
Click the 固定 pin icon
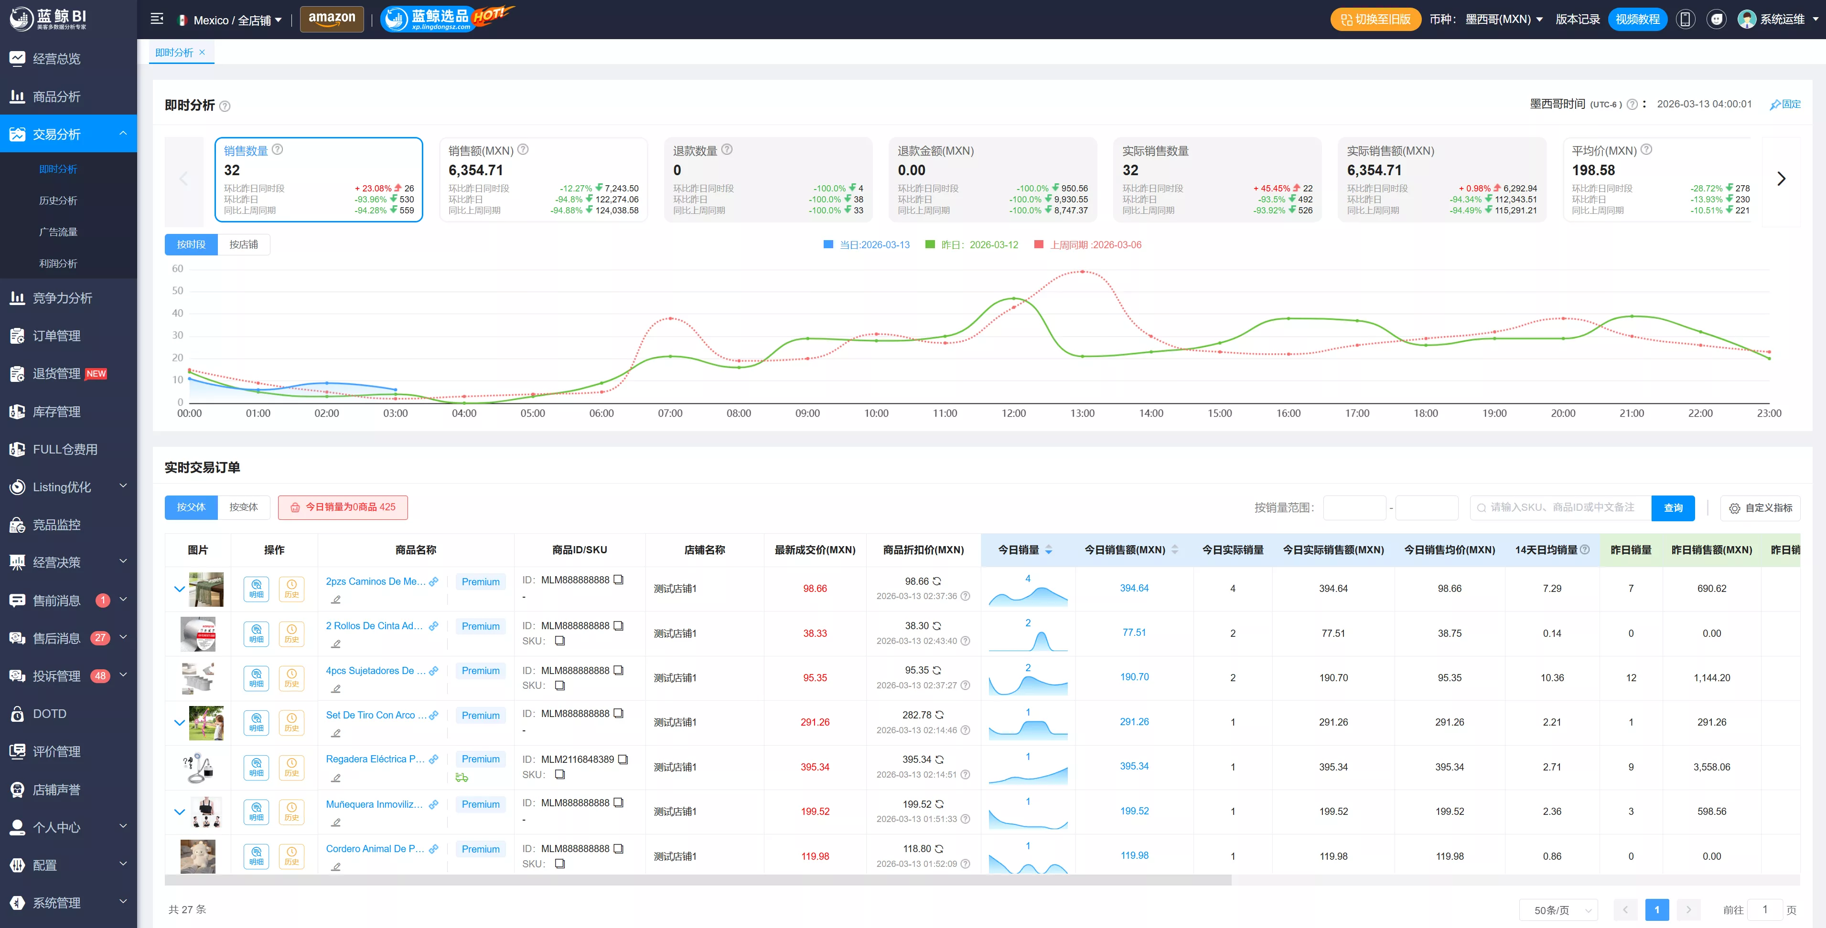point(1785,104)
